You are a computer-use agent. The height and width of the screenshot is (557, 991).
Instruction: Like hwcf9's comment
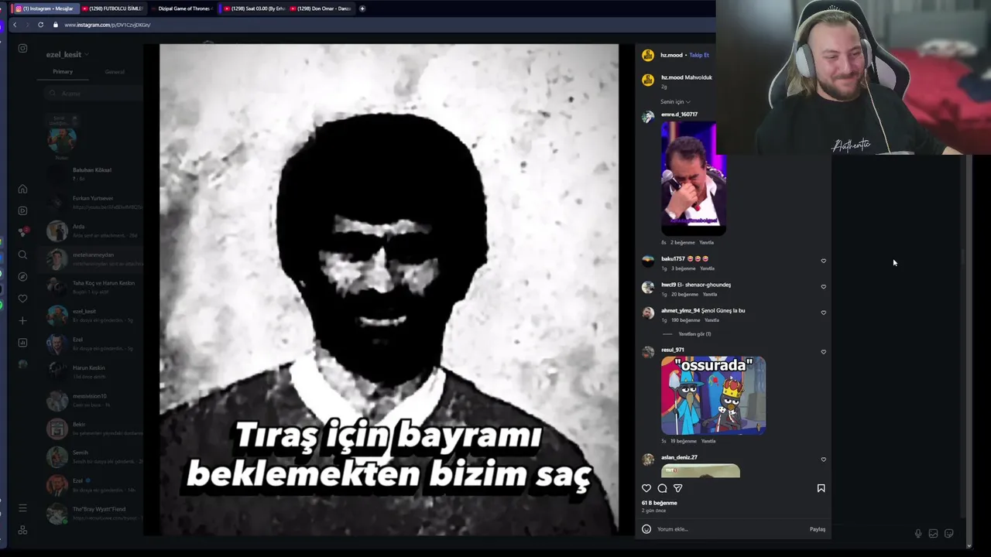pyautogui.click(x=823, y=286)
